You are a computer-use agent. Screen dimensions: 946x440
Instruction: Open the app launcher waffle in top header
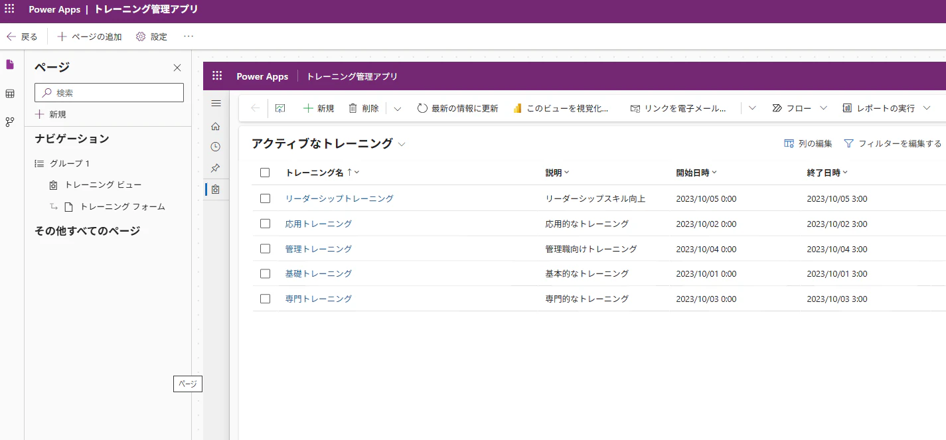(9, 10)
